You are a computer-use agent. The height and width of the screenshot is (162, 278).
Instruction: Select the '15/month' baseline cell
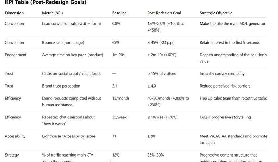121,98
